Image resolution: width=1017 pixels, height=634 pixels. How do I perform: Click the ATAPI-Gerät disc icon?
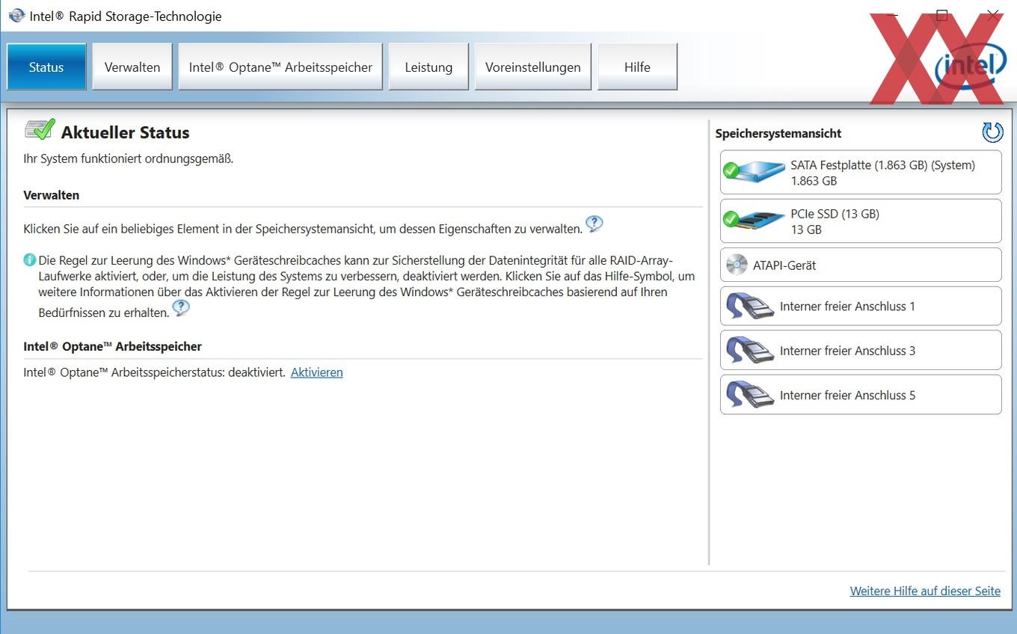[x=737, y=265]
